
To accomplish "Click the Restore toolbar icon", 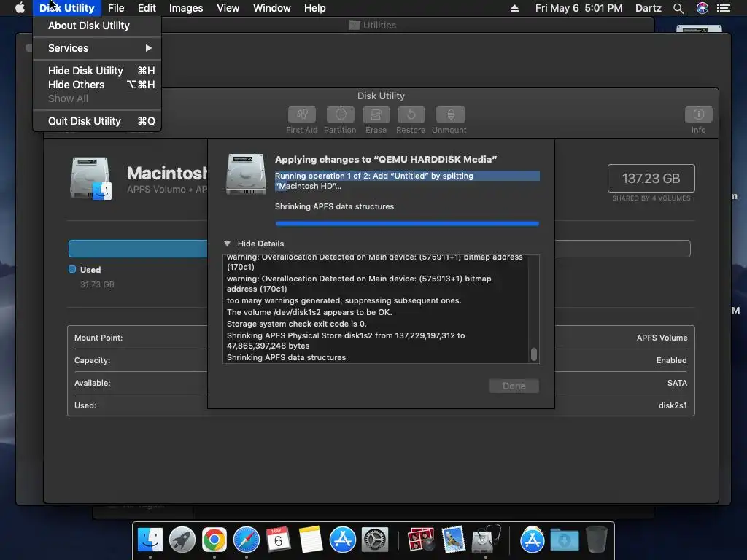I will (411, 114).
